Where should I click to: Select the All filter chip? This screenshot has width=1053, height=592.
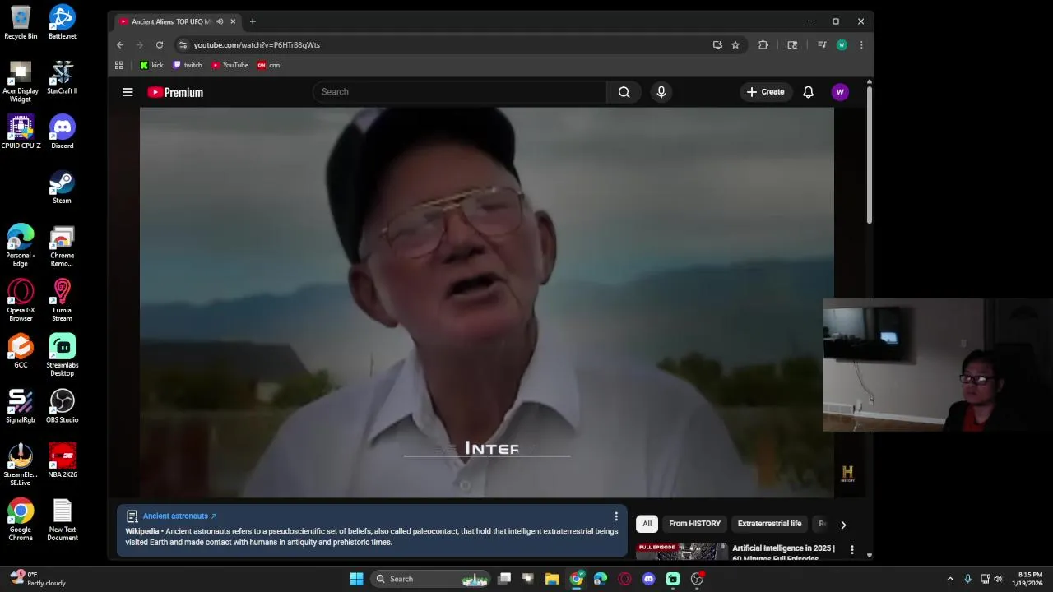click(647, 524)
